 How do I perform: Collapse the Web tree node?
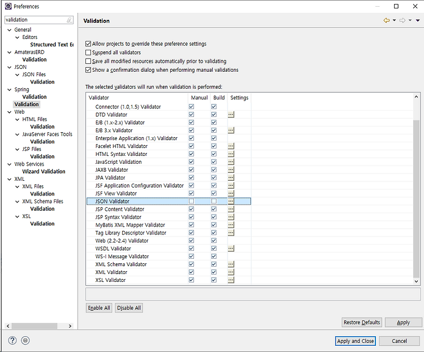[x=10, y=112]
